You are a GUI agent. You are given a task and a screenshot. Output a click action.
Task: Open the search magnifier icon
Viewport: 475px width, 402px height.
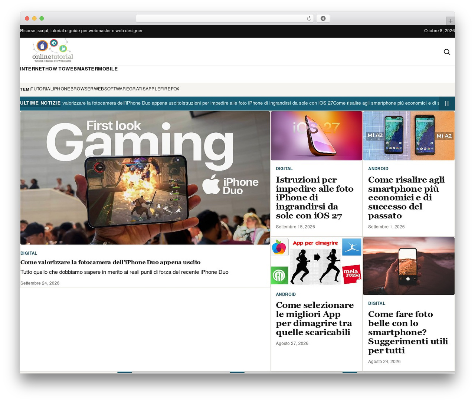click(x=447, y=52)
